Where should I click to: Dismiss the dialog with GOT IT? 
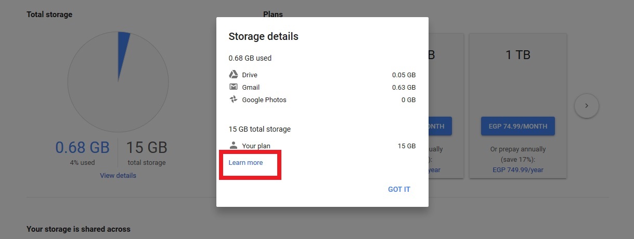(399, 189)
